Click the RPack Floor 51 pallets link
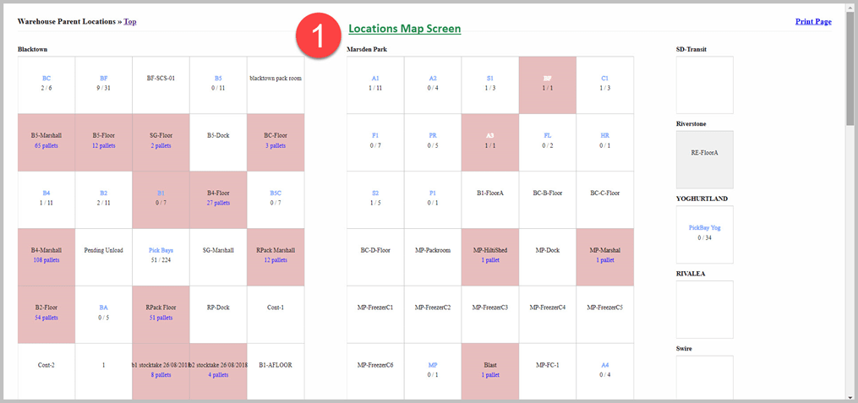858x403 pixels. [161, 318]
